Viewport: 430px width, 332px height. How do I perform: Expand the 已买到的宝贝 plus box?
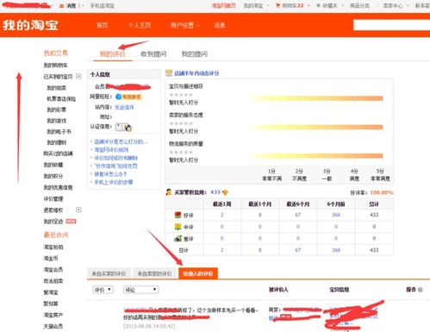click(x=78, y=76)
